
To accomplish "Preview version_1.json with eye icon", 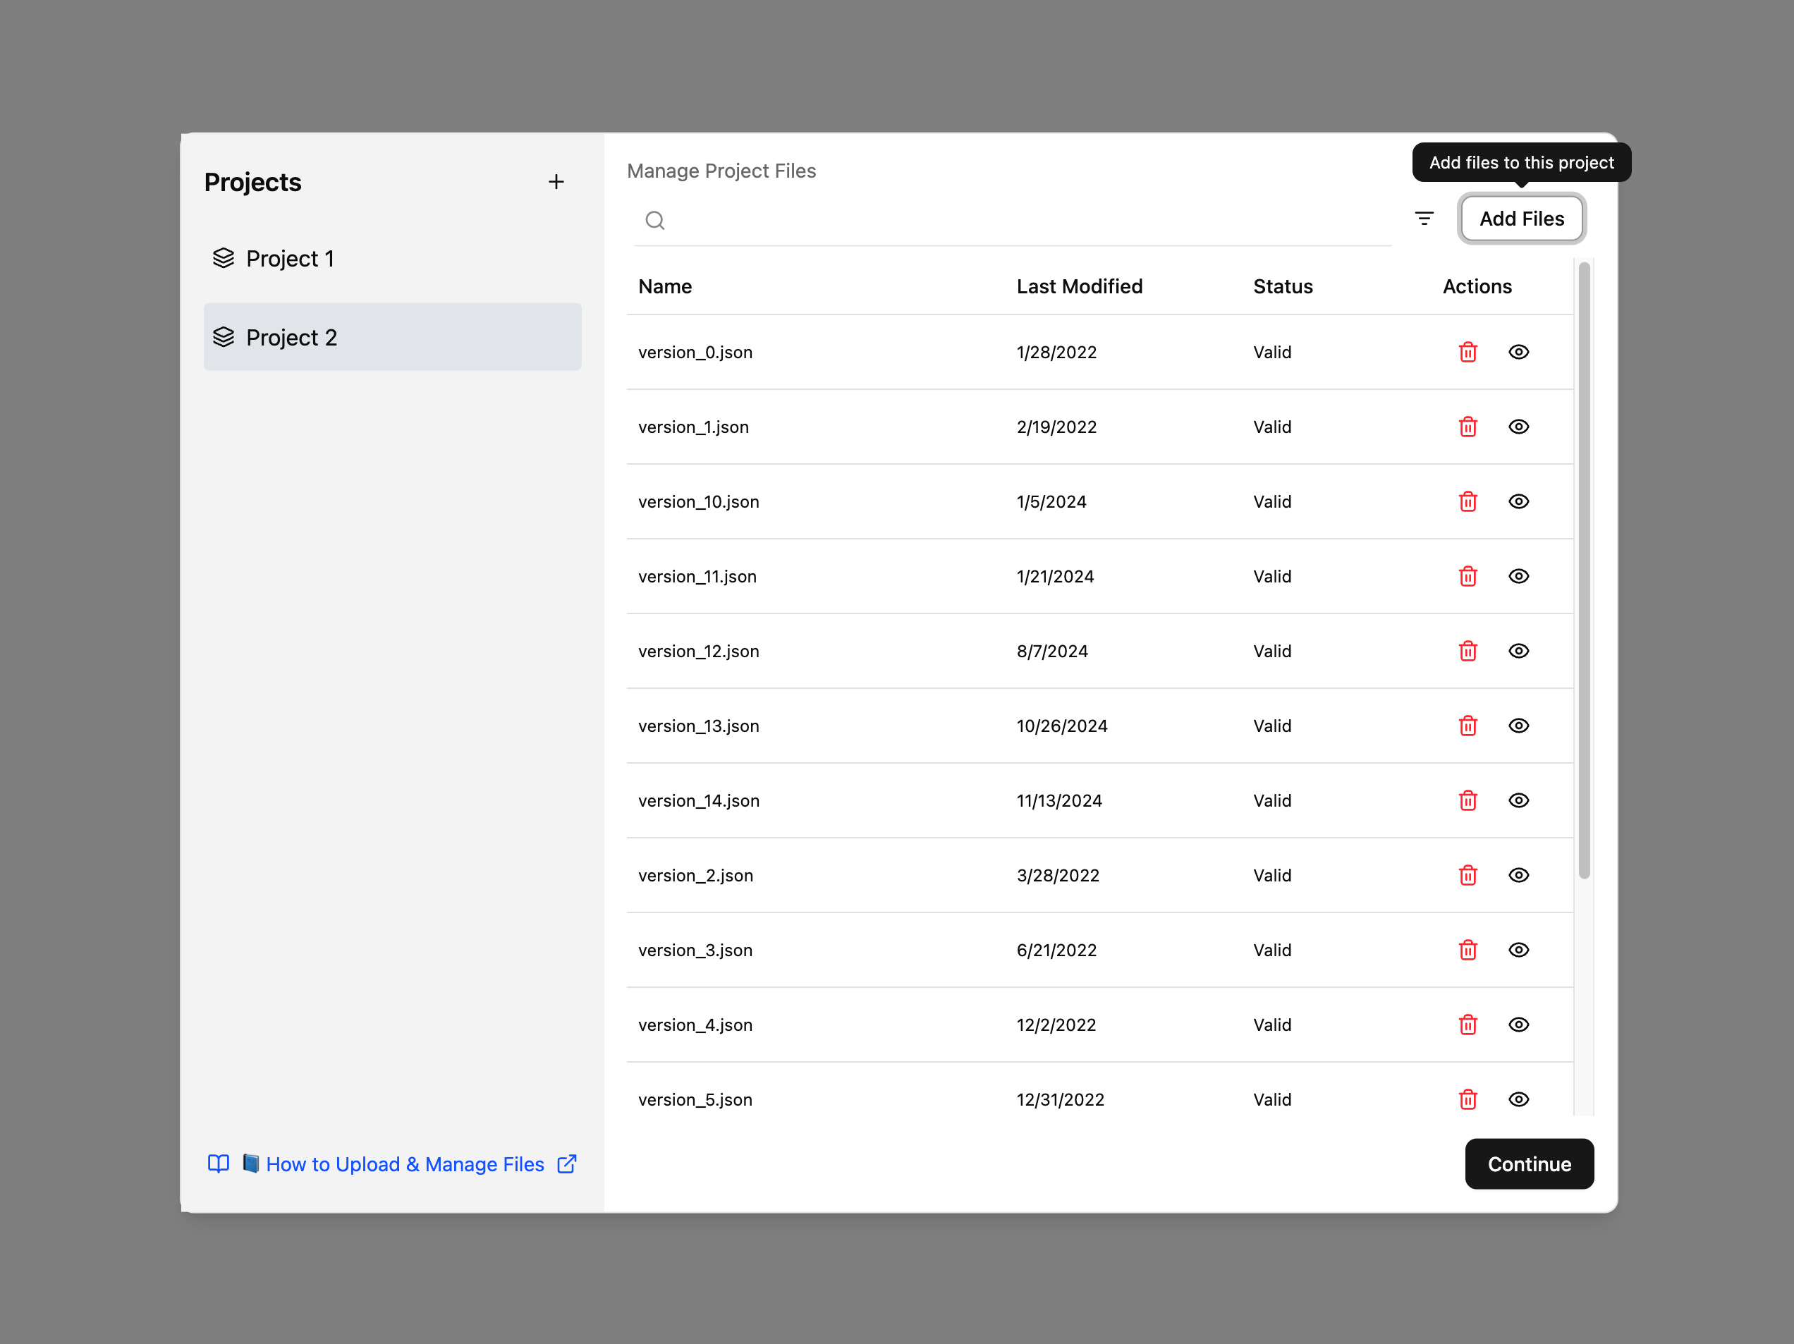I will pyautogui.click(x=1518, y=427).
